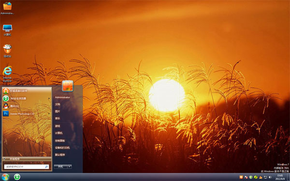Click the 关机 shutdown button
Viewport: 290px width, 181px height.
[61, 167]
